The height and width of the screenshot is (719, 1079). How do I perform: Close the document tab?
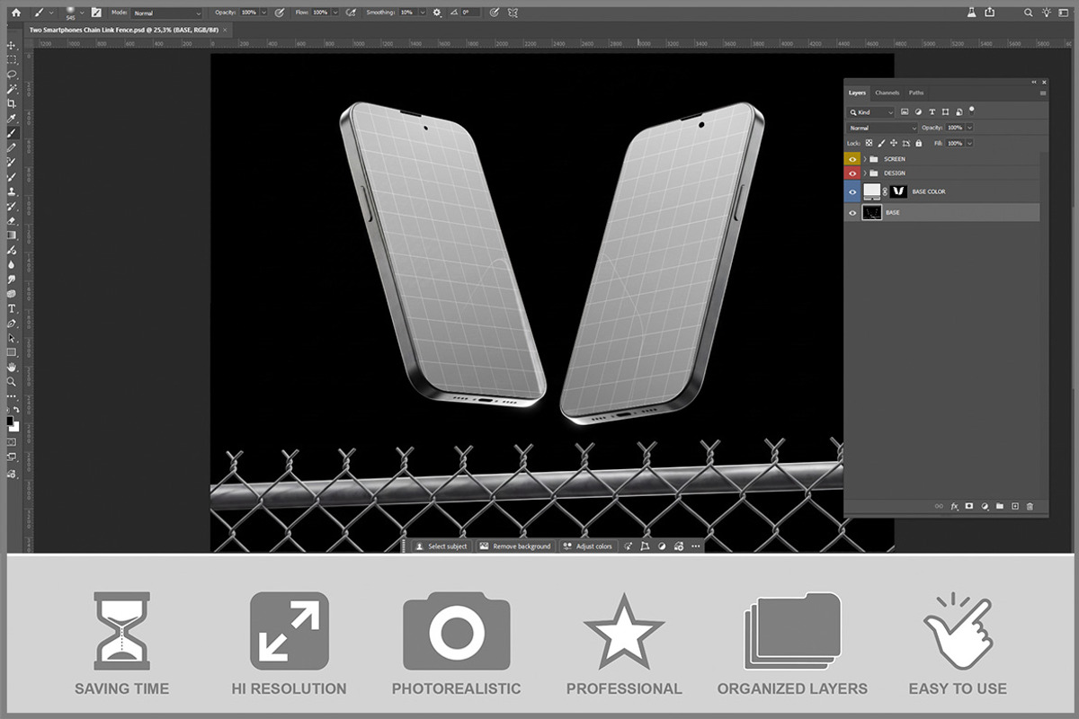225,31
